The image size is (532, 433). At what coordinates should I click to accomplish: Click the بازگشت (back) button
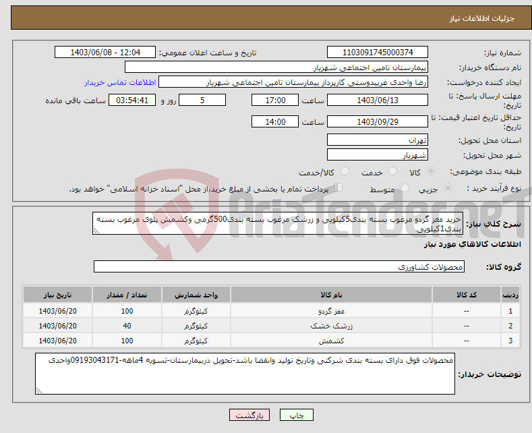[249, 415]
